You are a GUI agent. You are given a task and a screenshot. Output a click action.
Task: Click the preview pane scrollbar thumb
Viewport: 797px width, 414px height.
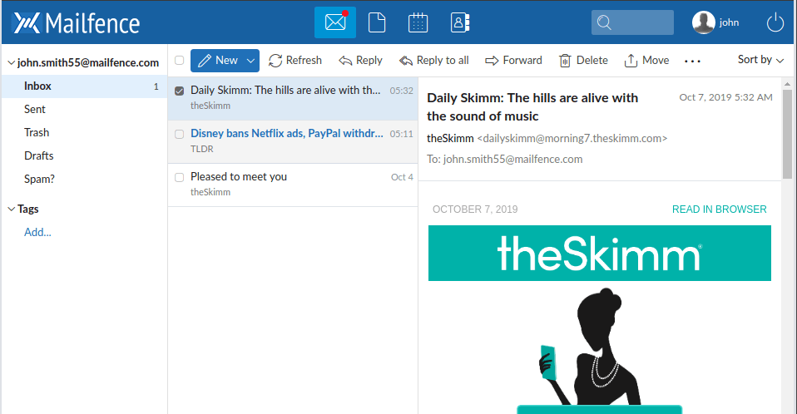(x=787, y=134)
